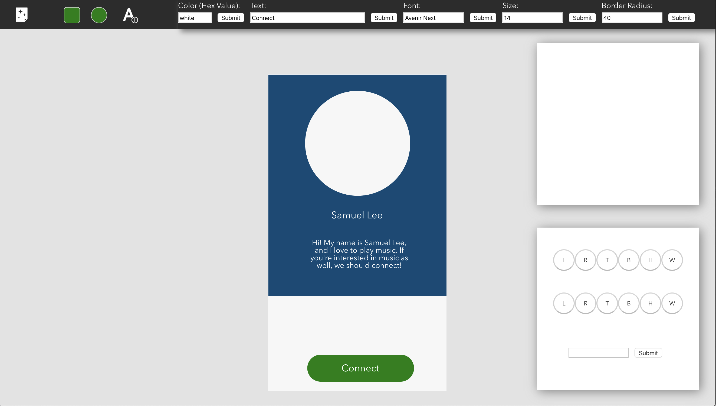Click the first row T circle button
Image resolution: width=716 pixels, height=406 pixels.
pos(607,260)
